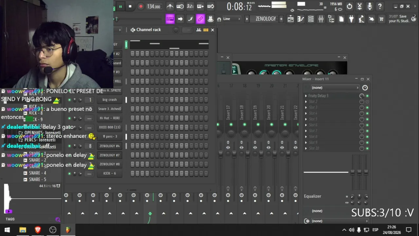This screenshot has height=236, width=419.
Task: Open the taskbar notification center icon
Action: coord(409,230)
